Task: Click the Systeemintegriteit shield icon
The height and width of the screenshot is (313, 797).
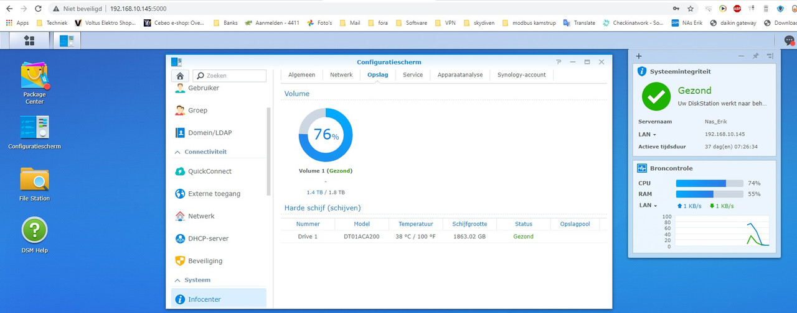Action: tap(642, 71)
